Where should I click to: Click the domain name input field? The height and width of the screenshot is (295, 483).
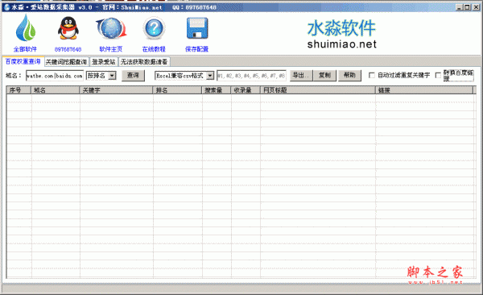click(x=55, y=76)
